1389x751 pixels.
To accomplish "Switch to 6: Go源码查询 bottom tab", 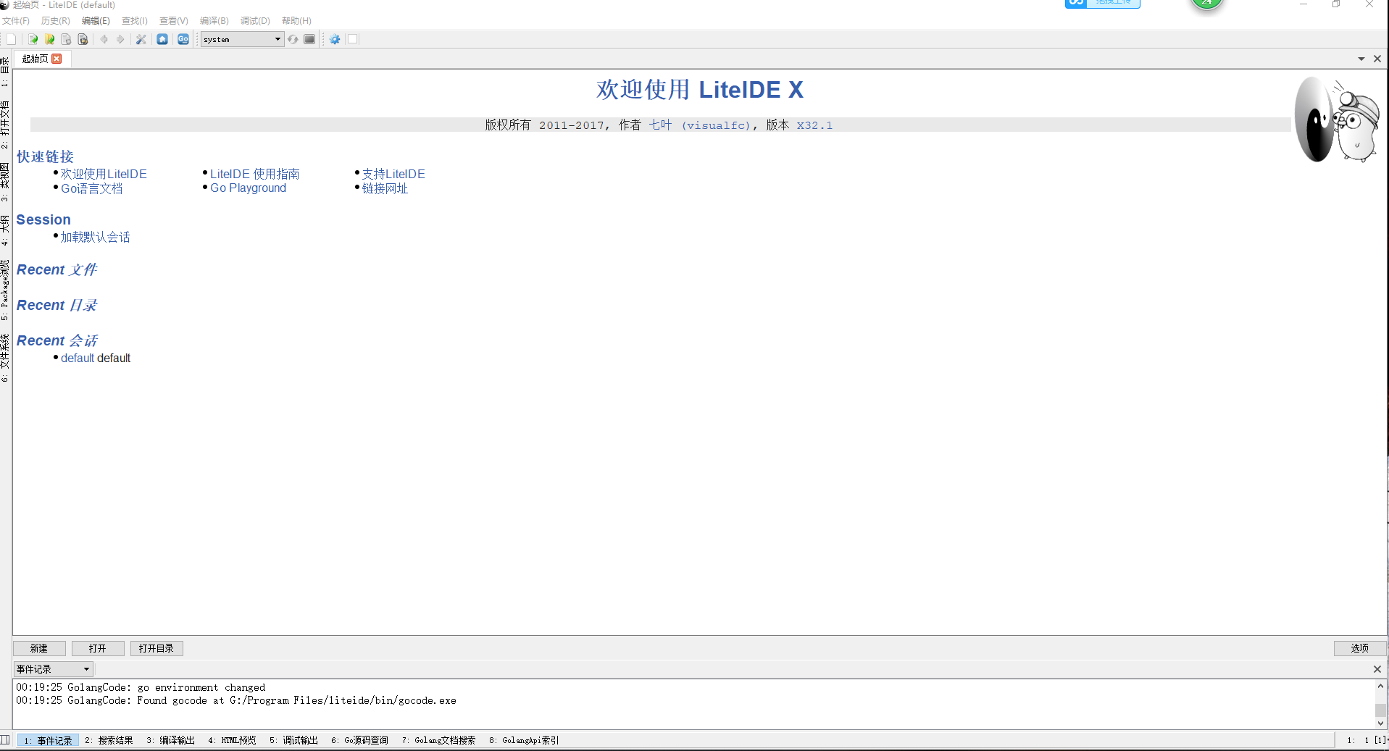I will (x=359, y=740).
